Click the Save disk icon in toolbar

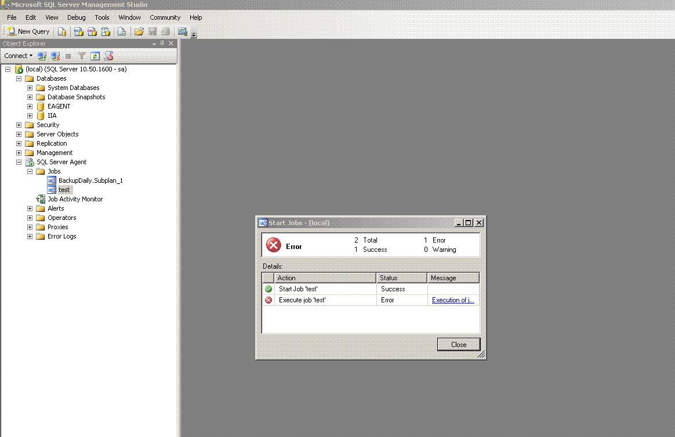coord(153,31)
